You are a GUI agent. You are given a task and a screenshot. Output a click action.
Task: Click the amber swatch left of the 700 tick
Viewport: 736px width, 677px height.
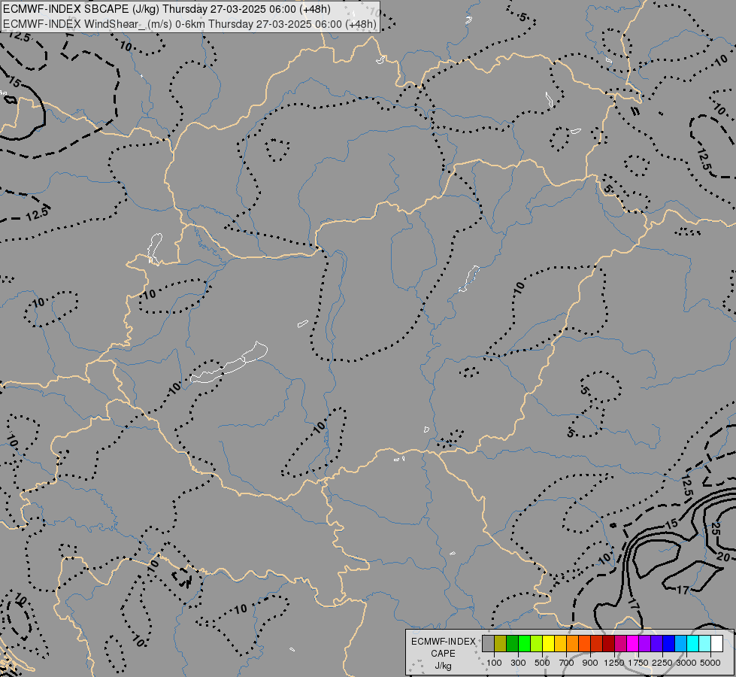[560, 644]
